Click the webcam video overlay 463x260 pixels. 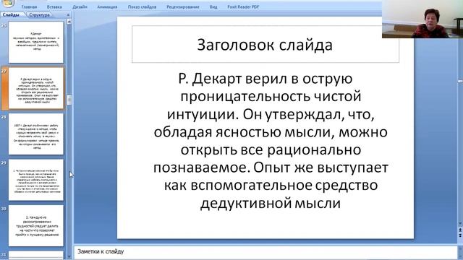(422, 19)
